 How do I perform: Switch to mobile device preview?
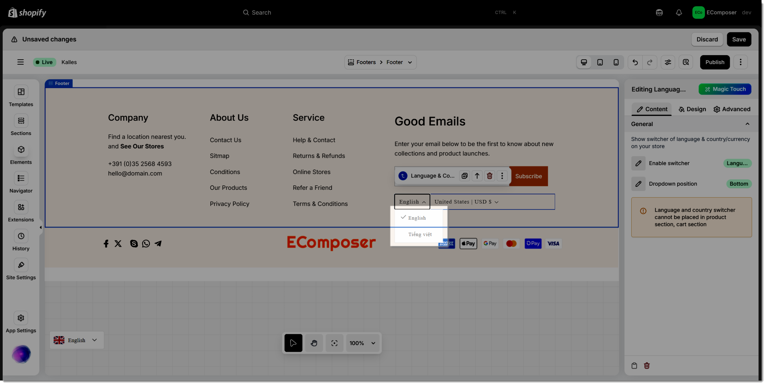[x=616, y=62]
